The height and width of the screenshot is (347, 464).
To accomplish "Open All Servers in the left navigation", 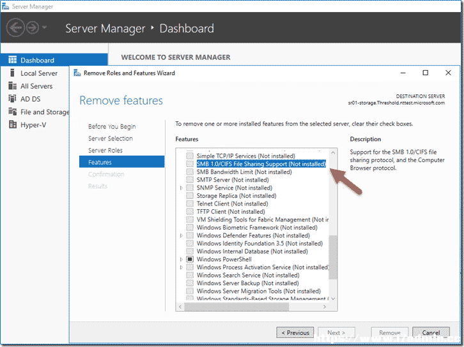I will 36,86.
